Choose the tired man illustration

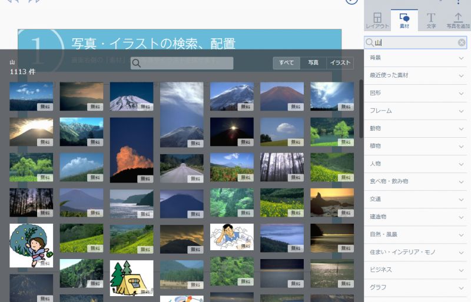[232, 237]
